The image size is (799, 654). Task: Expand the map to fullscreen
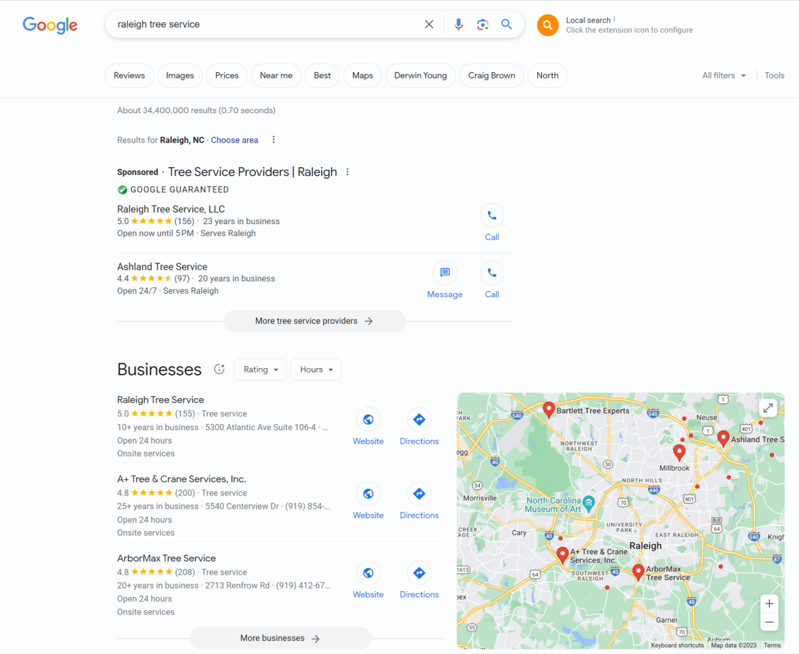[768, 408]
